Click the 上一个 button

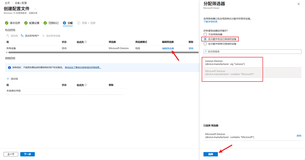pos(11,154)
